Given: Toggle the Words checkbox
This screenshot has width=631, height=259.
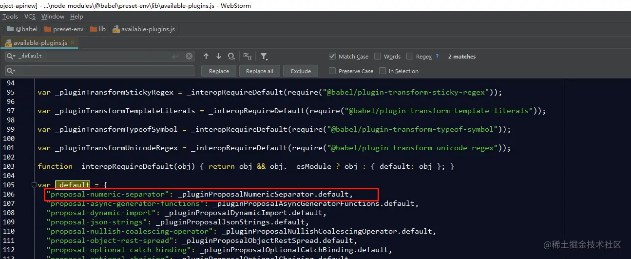Looking at the screenshot, I should point(378,57).
